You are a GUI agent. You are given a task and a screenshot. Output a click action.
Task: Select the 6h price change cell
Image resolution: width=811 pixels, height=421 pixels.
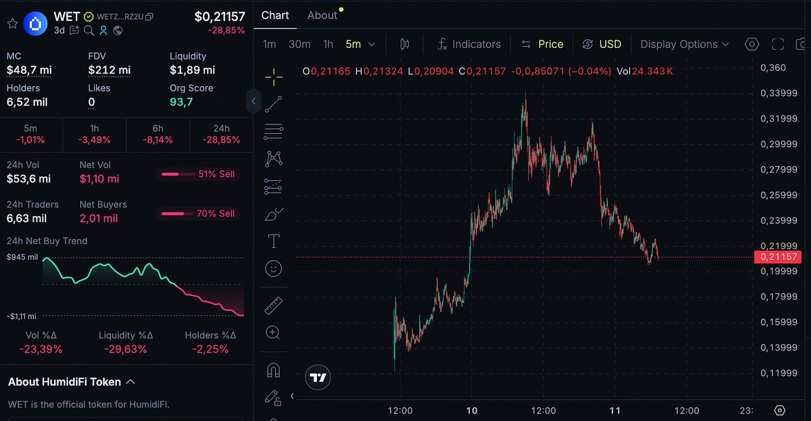click(x=158, y=134)
